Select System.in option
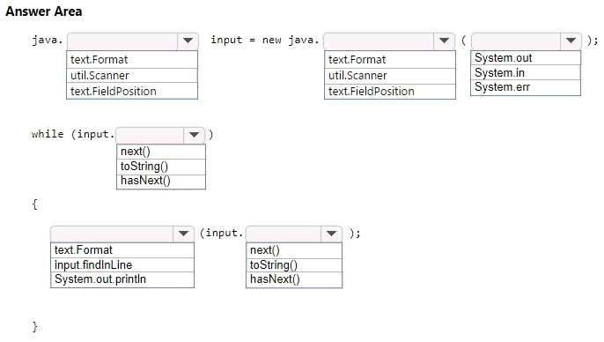This screenshot has width=604, height=342. point(526,72)
